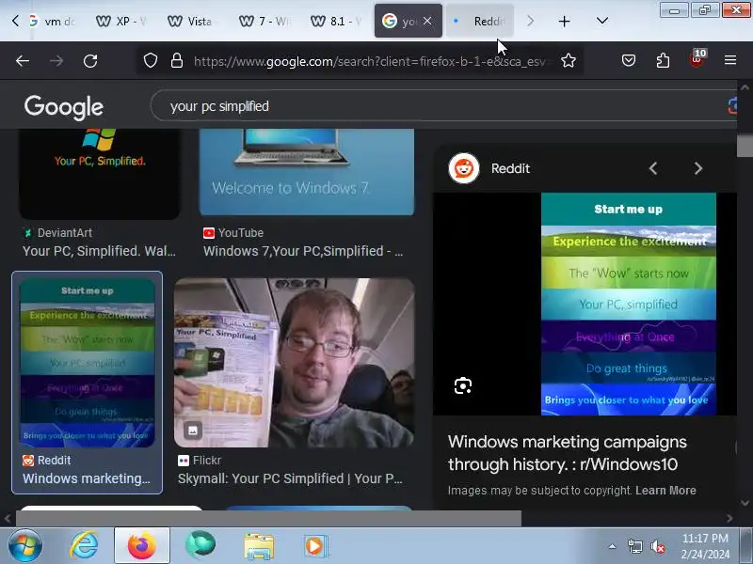The height and width of the screenshot is (564, 753).
Task: Open 'Skymall: Your PC Simplified' Flickr link
Action: [x=290, y=478]
